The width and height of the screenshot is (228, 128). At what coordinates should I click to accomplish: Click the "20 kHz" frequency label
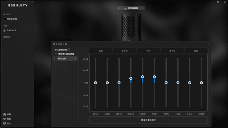[201, 114]
